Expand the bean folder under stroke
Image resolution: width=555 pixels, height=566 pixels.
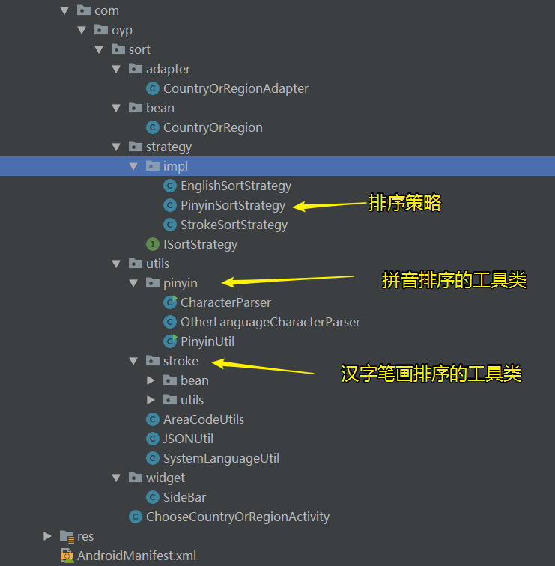151,380
